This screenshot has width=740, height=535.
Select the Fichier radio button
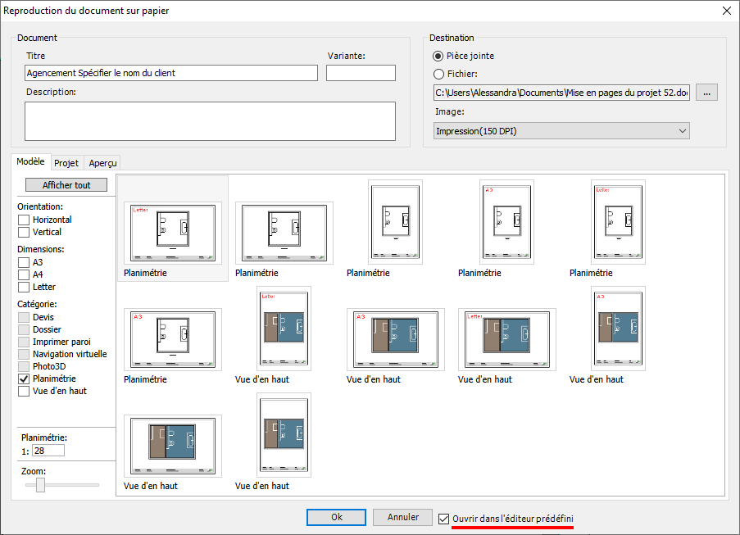point(438,74)
